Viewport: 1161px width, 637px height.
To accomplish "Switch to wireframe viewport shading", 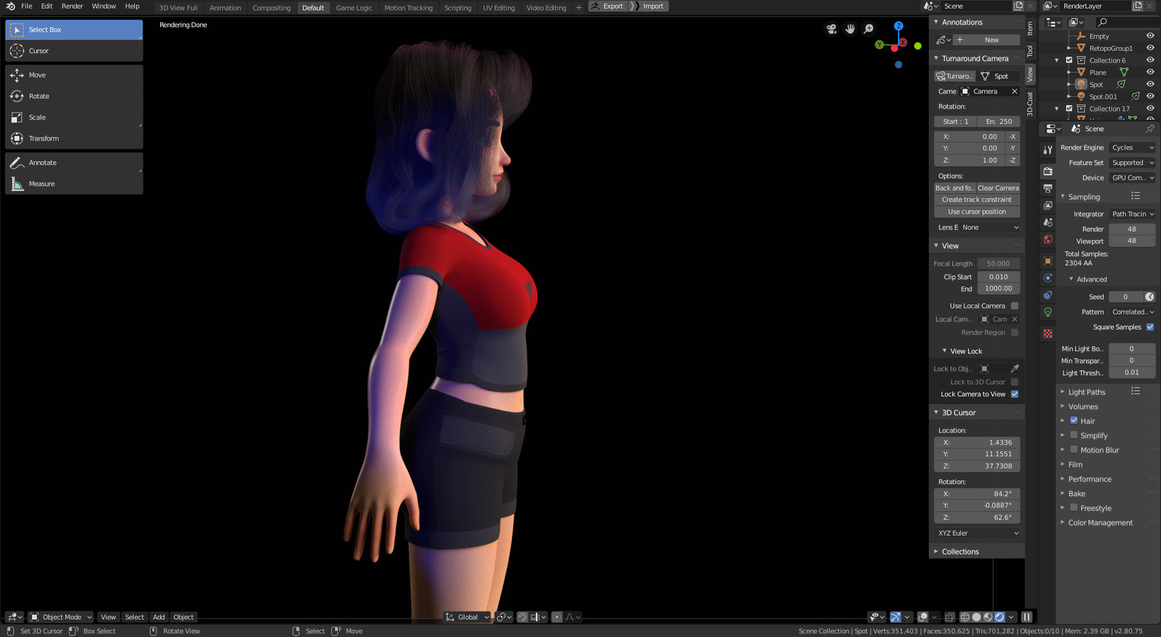I will (x=965, y=617).
